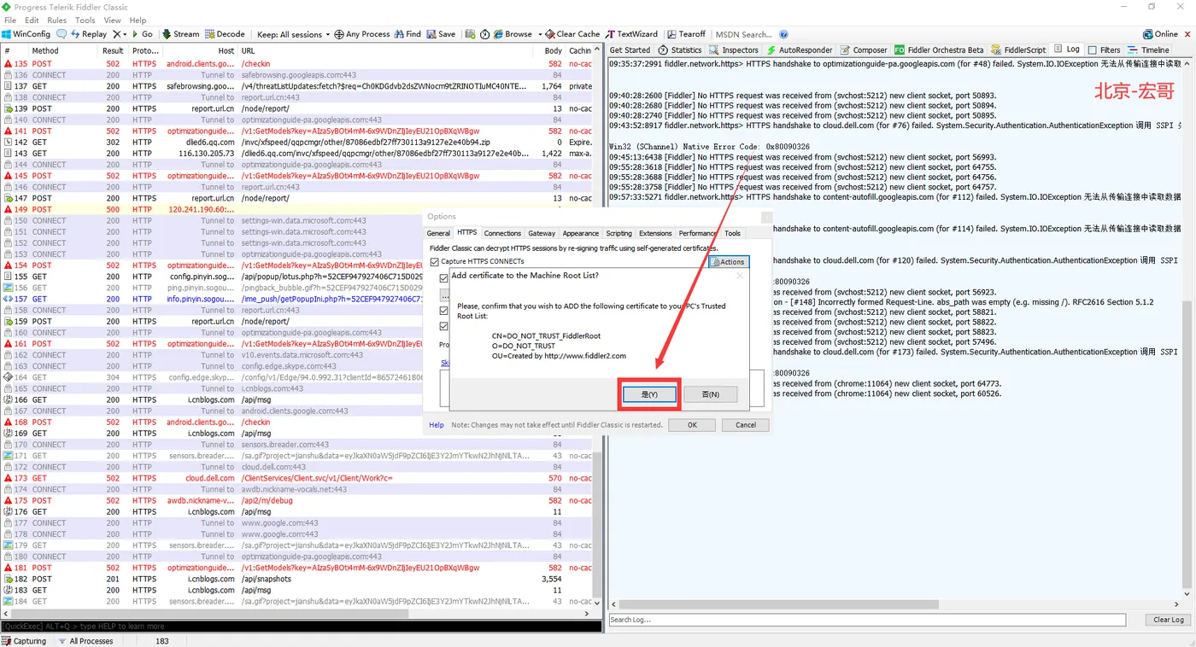The width and height of the screenshot is (1196, 647).
Task: Click the All Processes filter in status bar
Action: click(x=85, y=641)
